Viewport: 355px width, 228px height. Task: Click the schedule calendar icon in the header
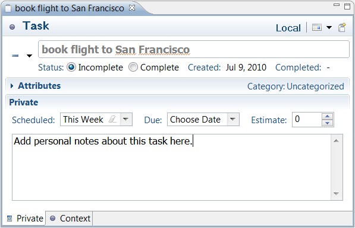[317, 27]
